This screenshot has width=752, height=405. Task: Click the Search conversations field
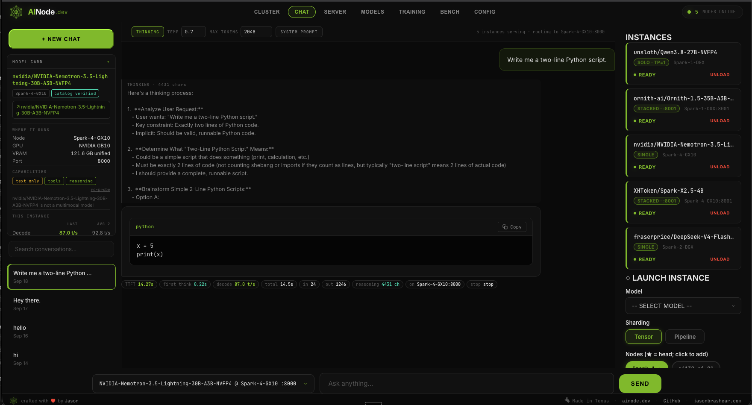tap(61, 249)
